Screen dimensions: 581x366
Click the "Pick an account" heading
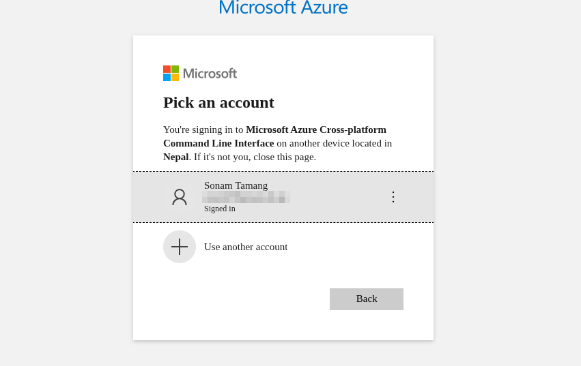click(x=218, y=102)
